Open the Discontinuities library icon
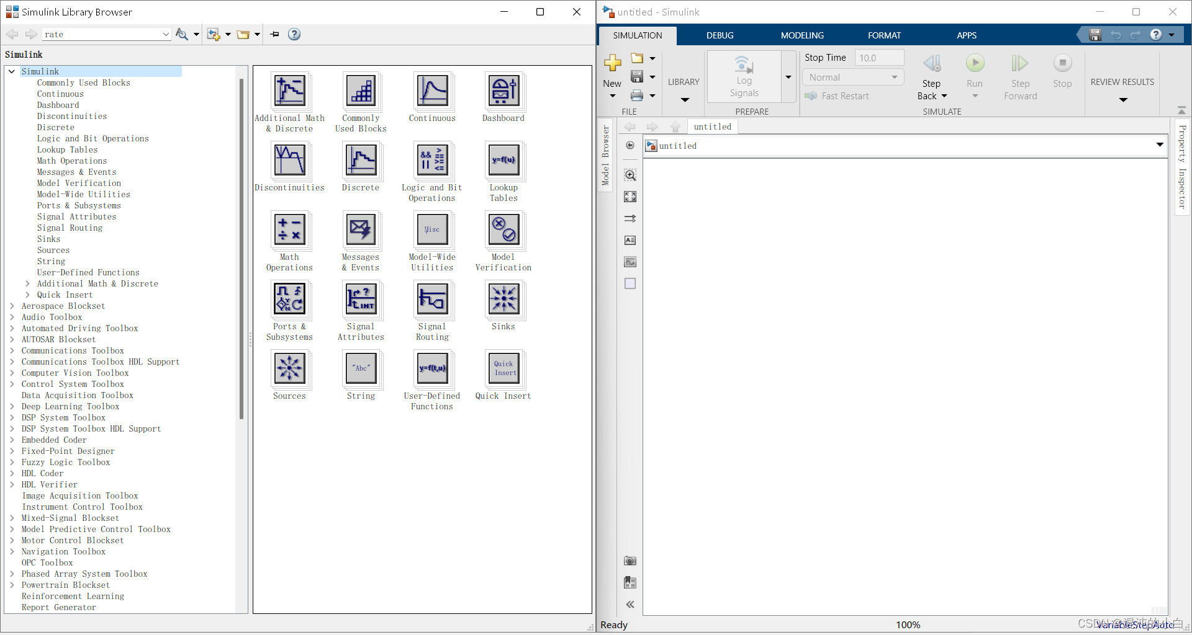Viewport: 1192px width, 635px height. click(290, 161)
